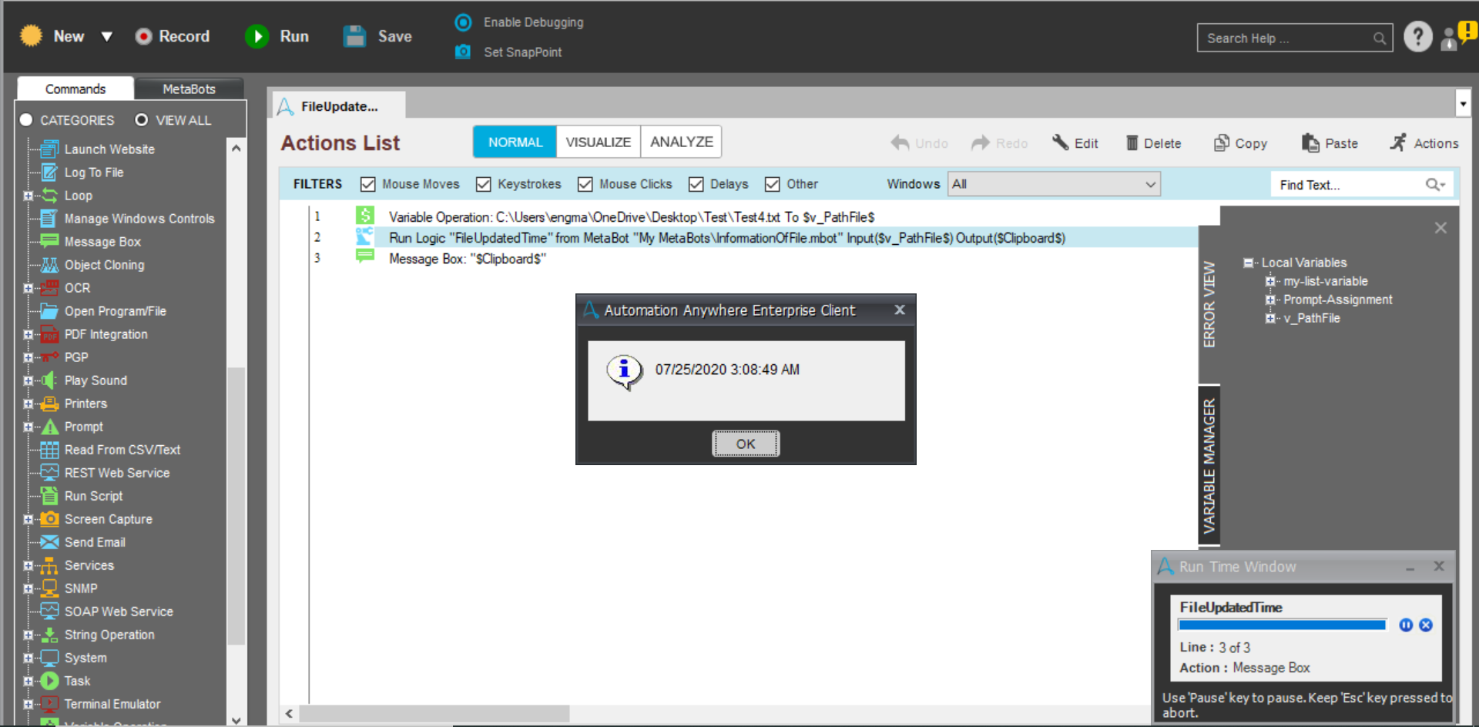Click the Message Box command icon
Screen dimensions: 1479x727
[49, 241]
